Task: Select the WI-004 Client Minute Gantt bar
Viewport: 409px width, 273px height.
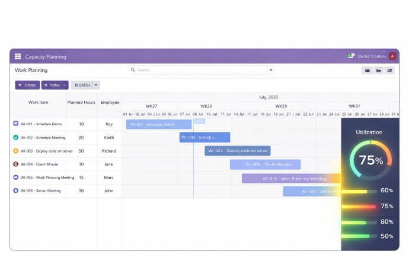Action: (265, 164)
